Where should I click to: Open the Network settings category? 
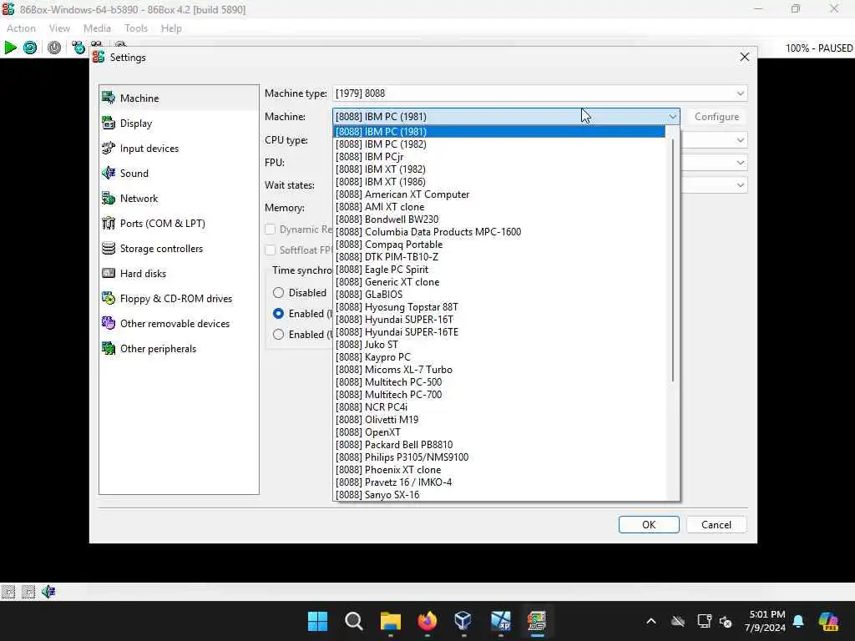pyautogui.click(x=179, y=199)
